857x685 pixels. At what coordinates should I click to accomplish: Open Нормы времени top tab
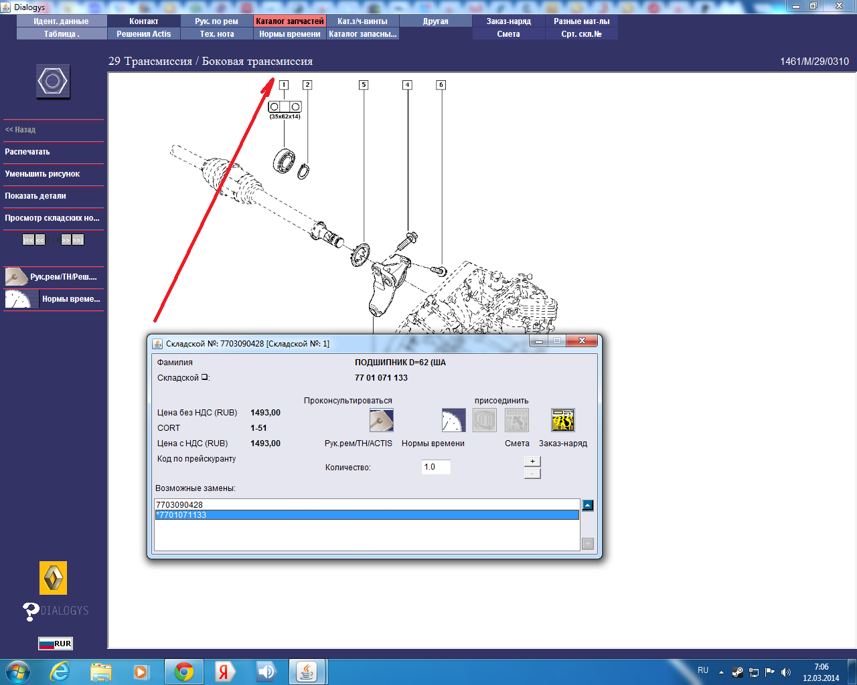(x=290, y=34)
